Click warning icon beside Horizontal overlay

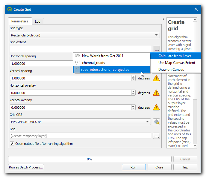(x=156, y=93)
